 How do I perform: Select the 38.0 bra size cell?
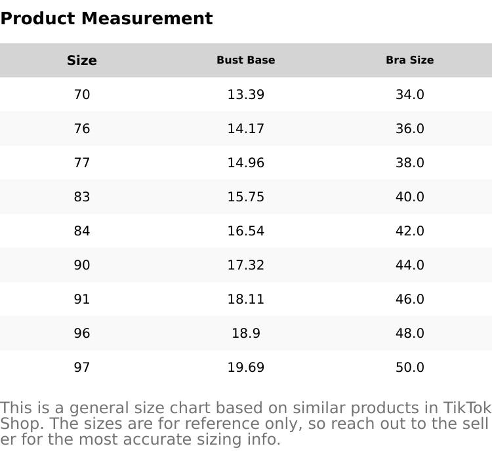(410, 163)
